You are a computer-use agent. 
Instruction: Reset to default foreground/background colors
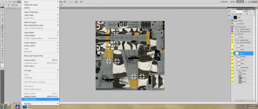pyautogui.click(x=2, y=63)
